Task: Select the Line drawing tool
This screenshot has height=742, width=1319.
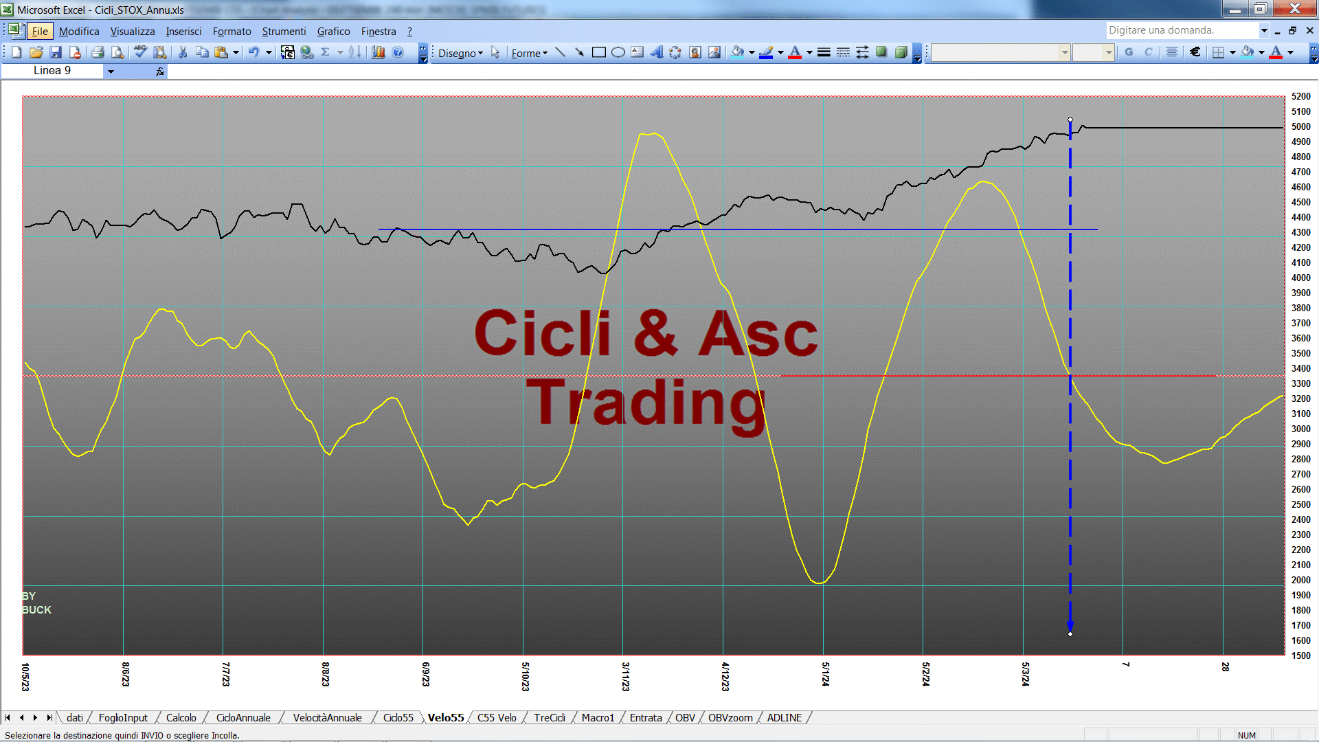Action: pyautogui.click(x=560, y=52)
